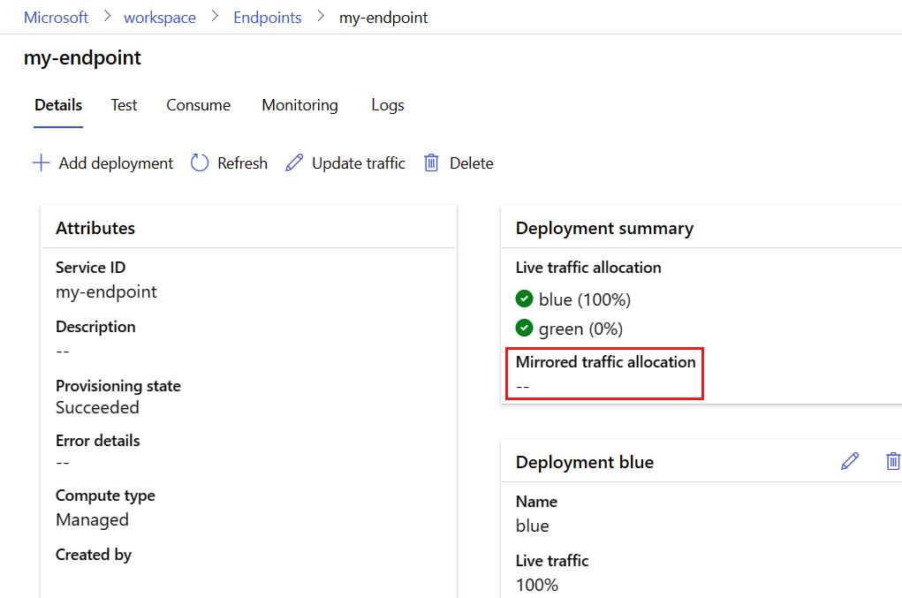Click green check icon beside blue (100%)
The width and height of the screenshot is (902, 598).
(x=525, y=299)
